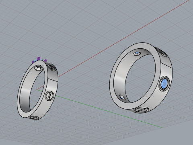Select the screw motif at the bottom of the smaller ring
The height and width of the screenshot is (145, 193).
(34, 118)
